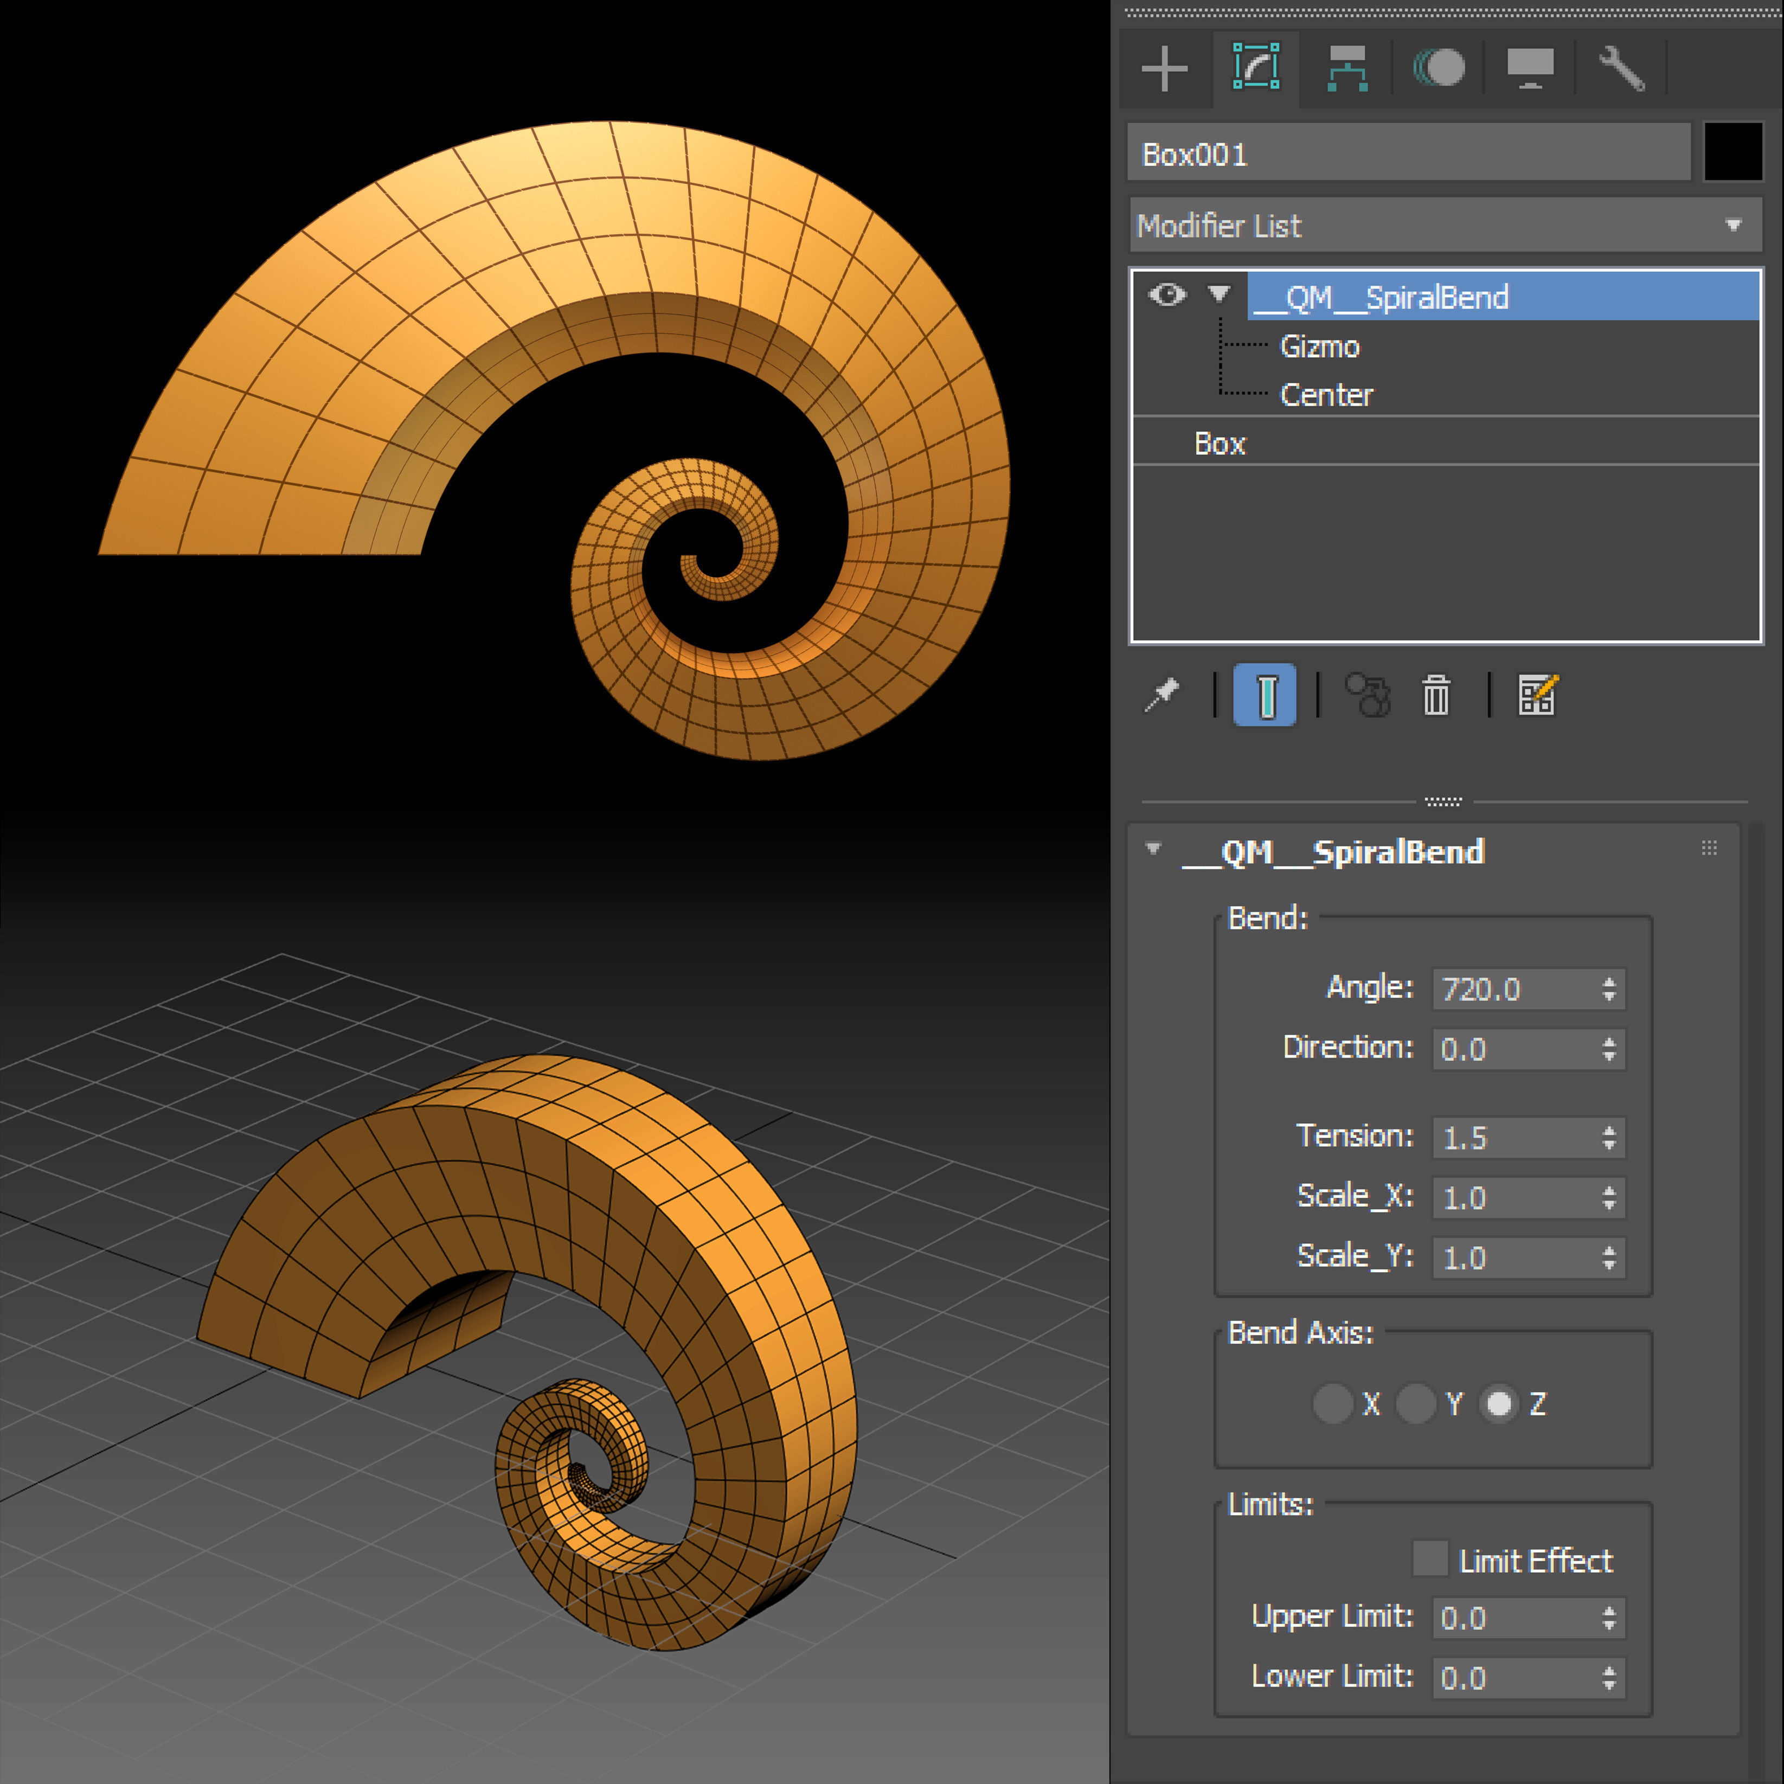The image size is (1784, 1784).
Task: Open the black object color swatch
Action: 1733,151
